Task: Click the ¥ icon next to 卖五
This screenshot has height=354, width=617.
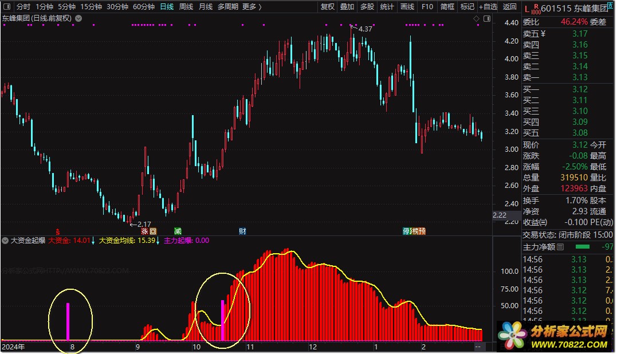Action: (x=543, y=34)
